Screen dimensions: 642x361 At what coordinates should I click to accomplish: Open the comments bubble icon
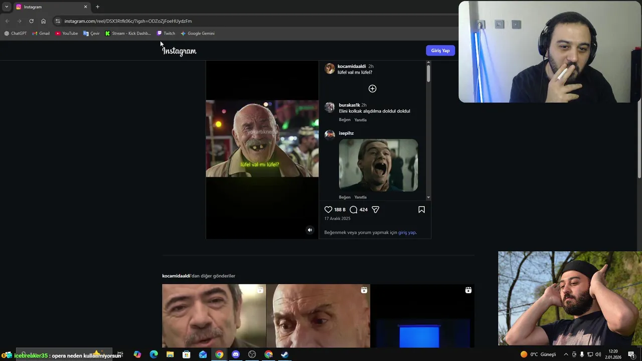click(354, 210)
